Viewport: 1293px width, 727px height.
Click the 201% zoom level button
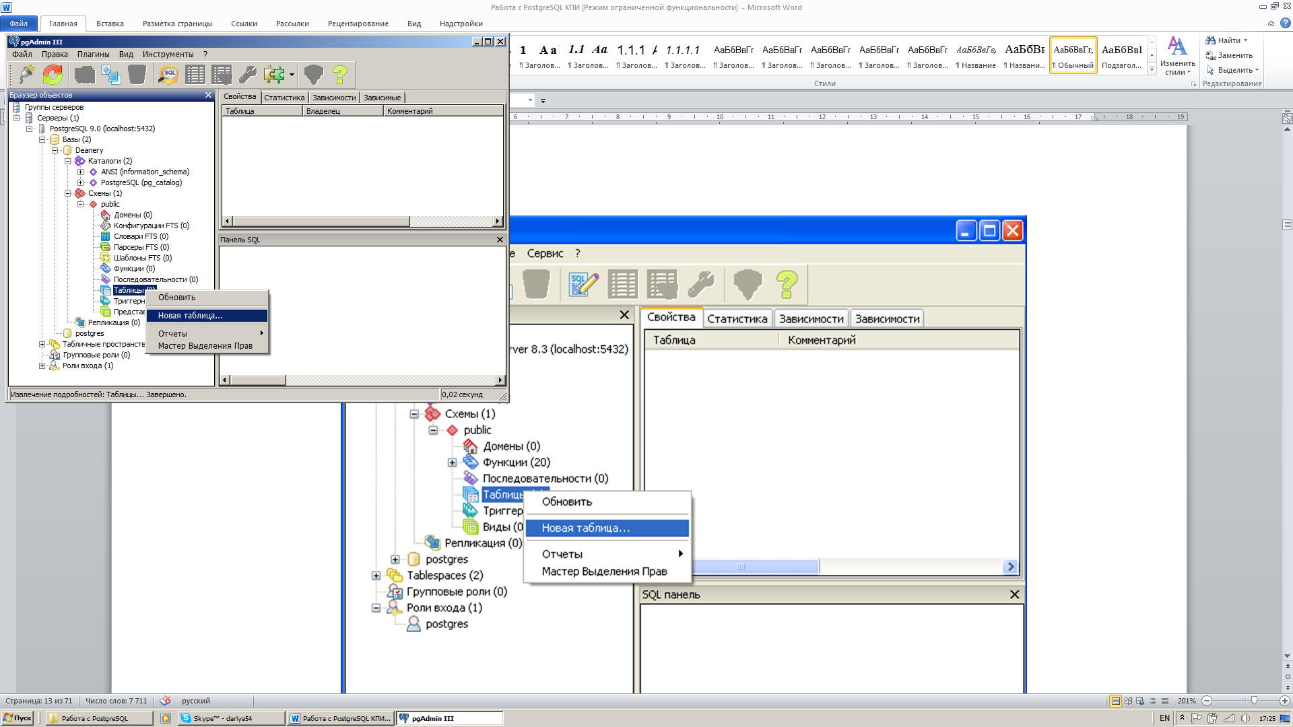pos(1187,701)
